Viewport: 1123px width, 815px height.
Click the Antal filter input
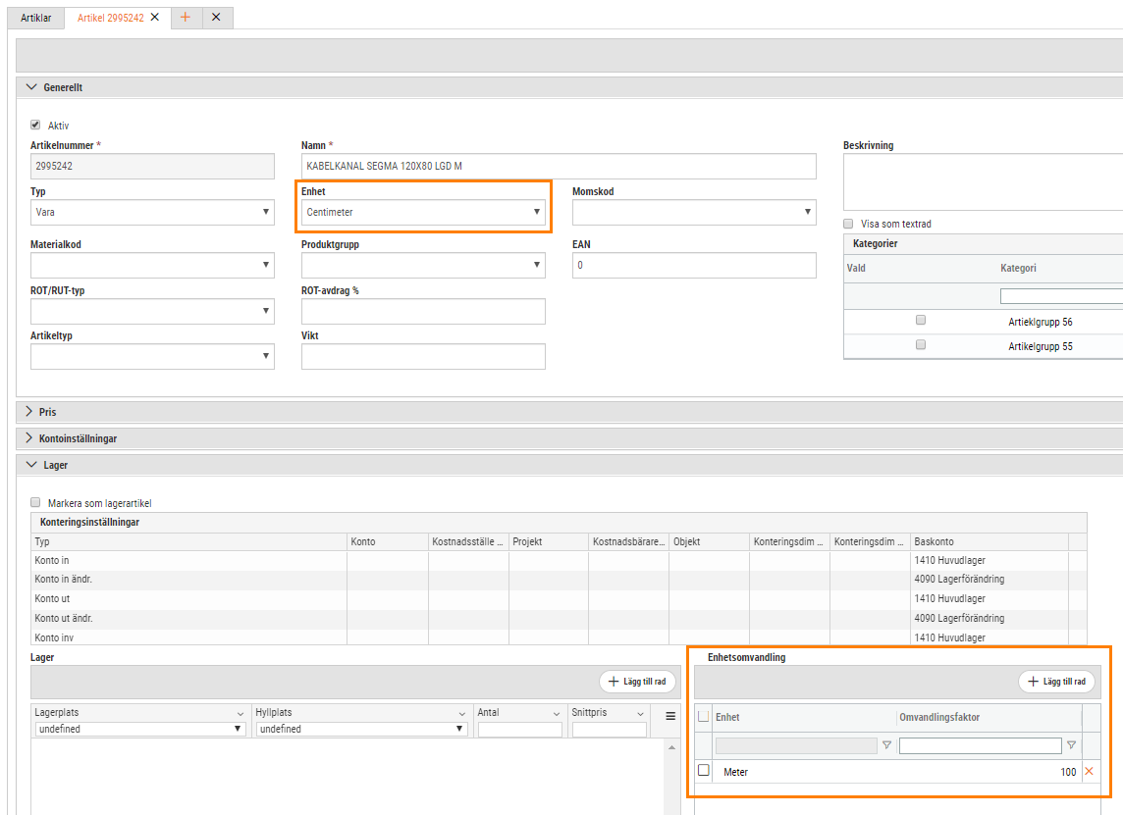(520, 729)
